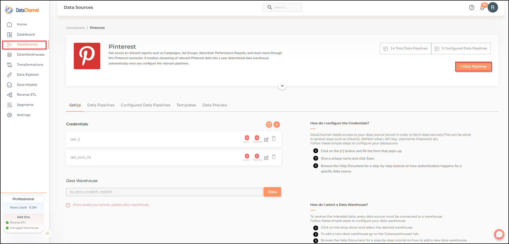The width and height of the screenshot is (509, 244).
Task: Go to Segments in the sidebar
Action: 25,105
